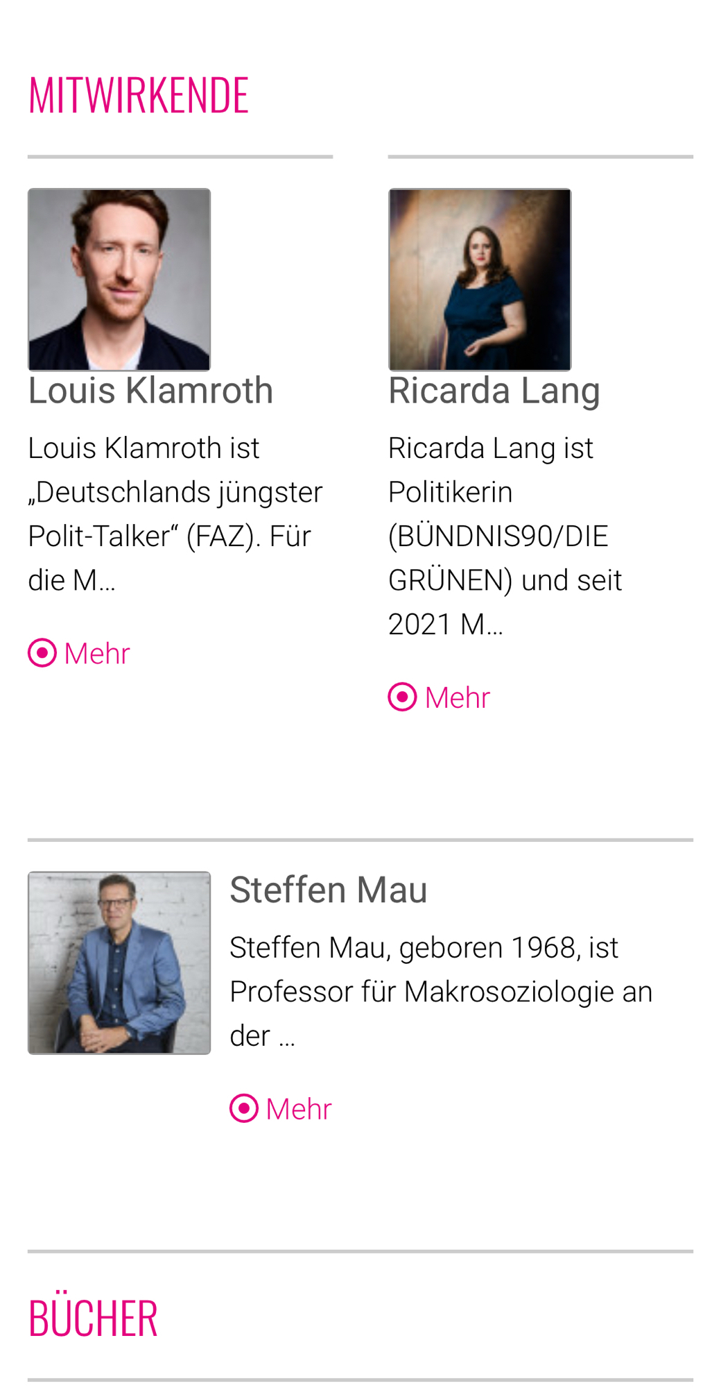
Task: Click the circle icon beside Ricarda Lang's Mehr
Action: (x=403, y=697)
